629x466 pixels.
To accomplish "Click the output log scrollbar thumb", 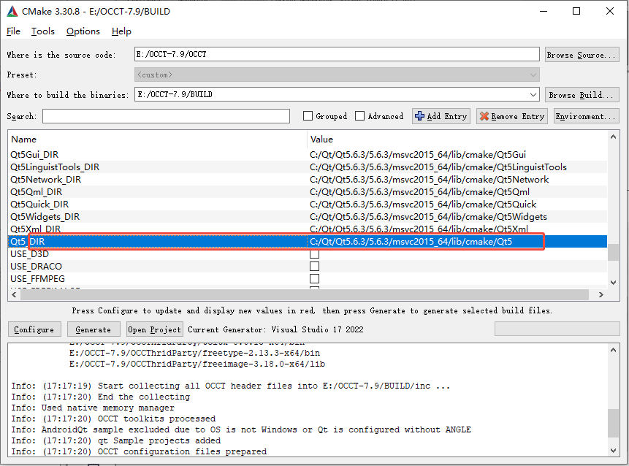I will pyautogui.click(x=613, y=423).
